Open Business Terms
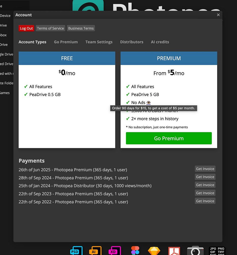The width and height of the screenshot is (237, 255). [81, 28]
